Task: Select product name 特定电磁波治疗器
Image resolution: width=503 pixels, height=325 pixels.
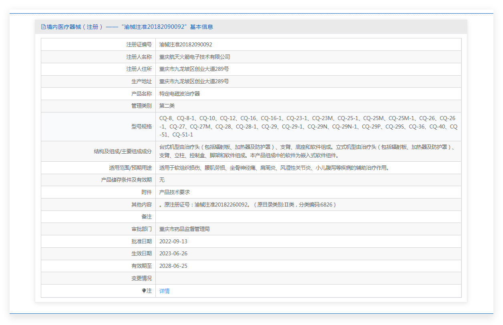Action: (x=179, y=94)
